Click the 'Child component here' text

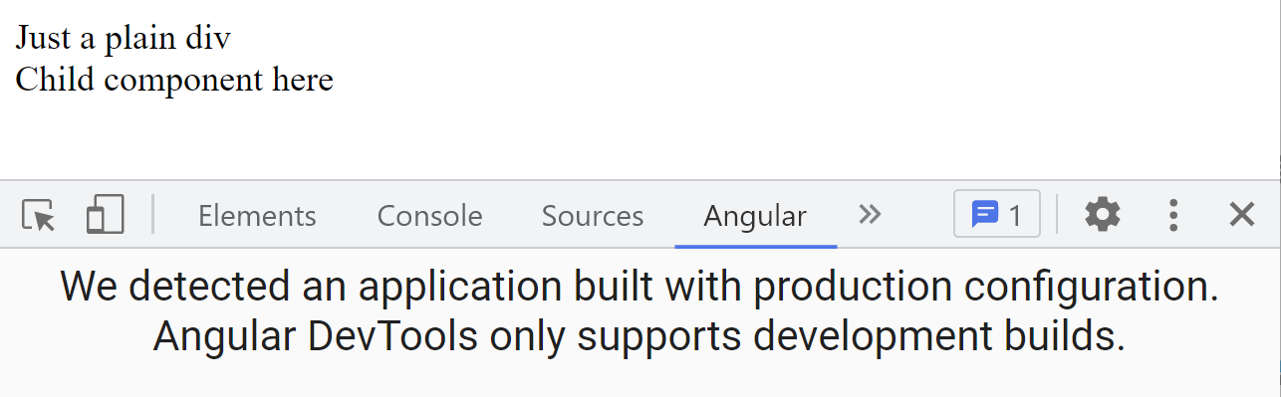(x=174, y=79)
